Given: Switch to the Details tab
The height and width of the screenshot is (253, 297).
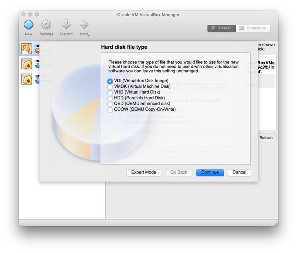Looking at the screenshot, I should [222, 28].
